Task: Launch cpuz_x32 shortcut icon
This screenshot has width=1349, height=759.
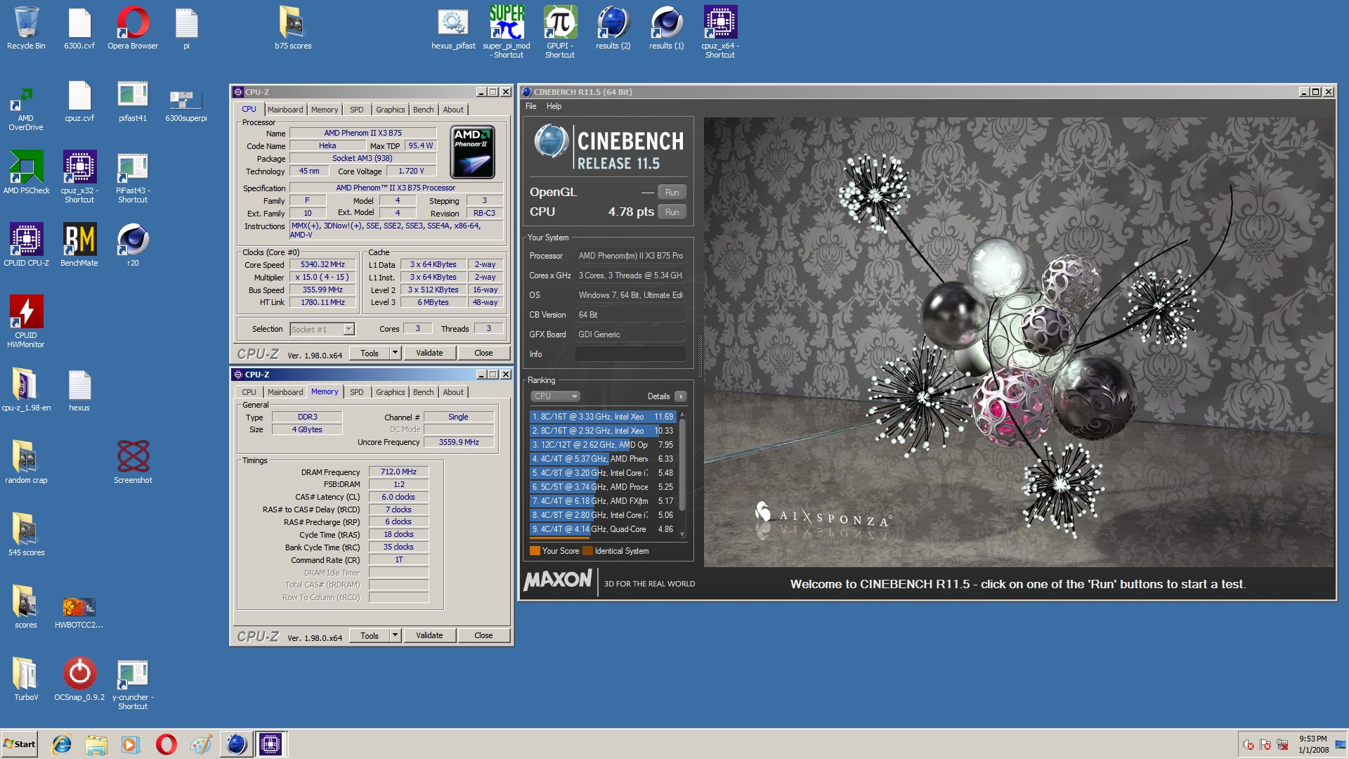Action: (79, 176)
